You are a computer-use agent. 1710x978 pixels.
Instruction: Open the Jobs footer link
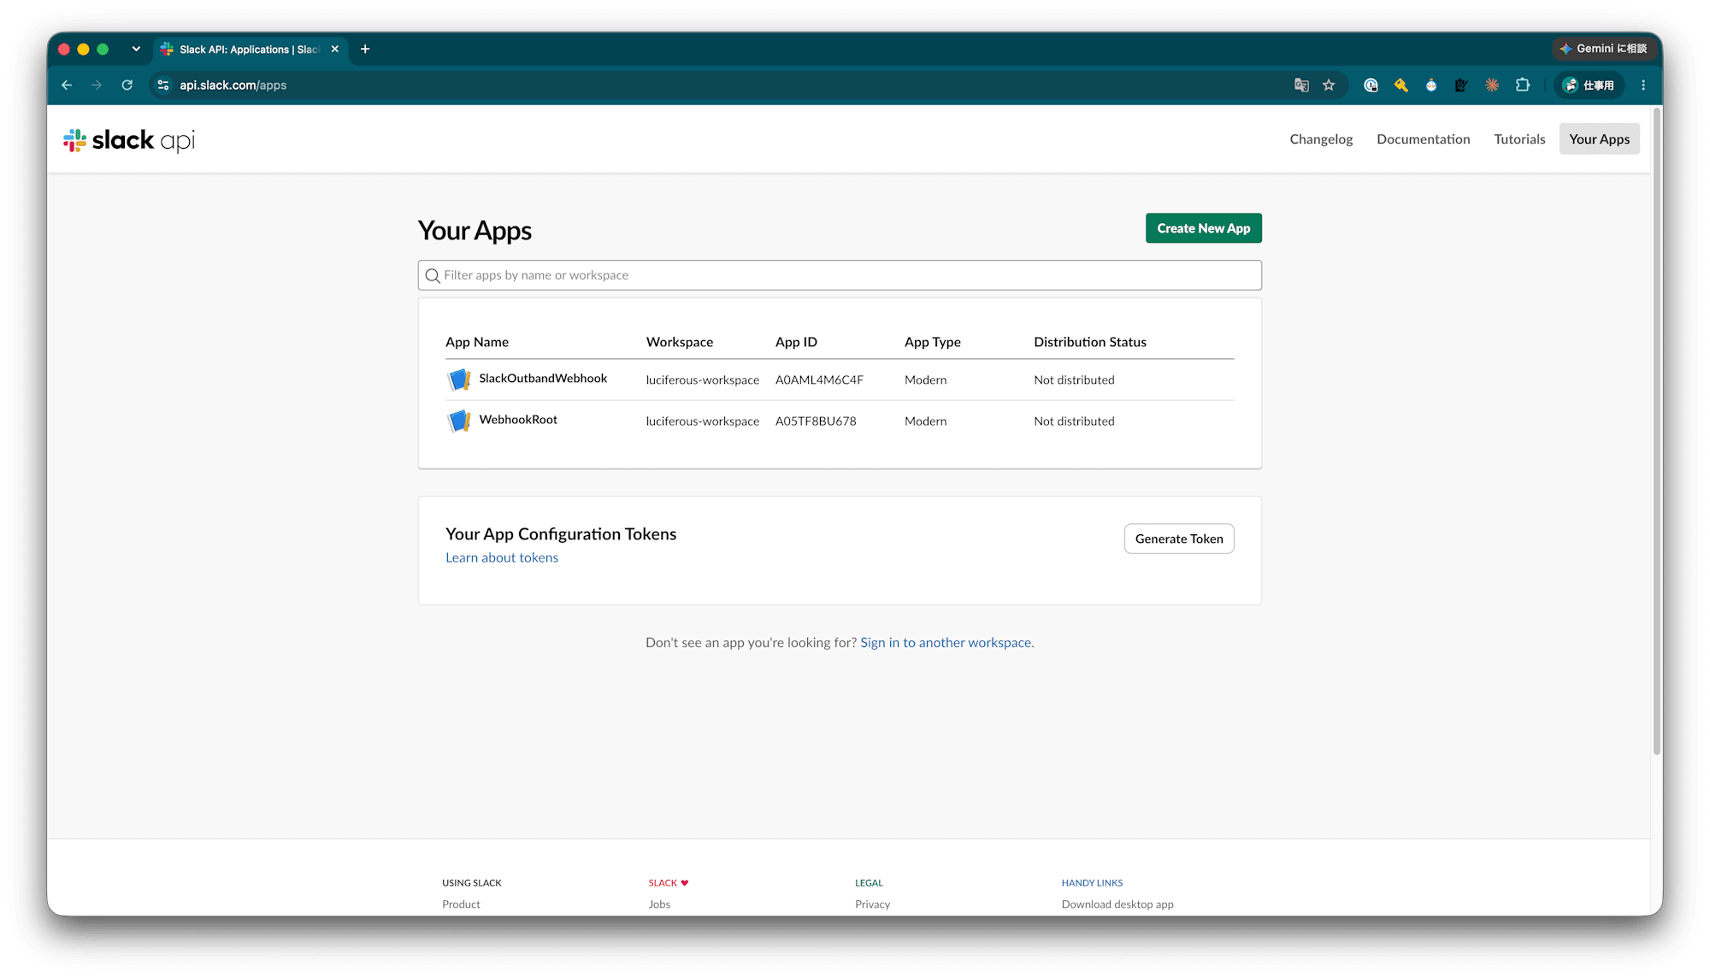point(659,904)
